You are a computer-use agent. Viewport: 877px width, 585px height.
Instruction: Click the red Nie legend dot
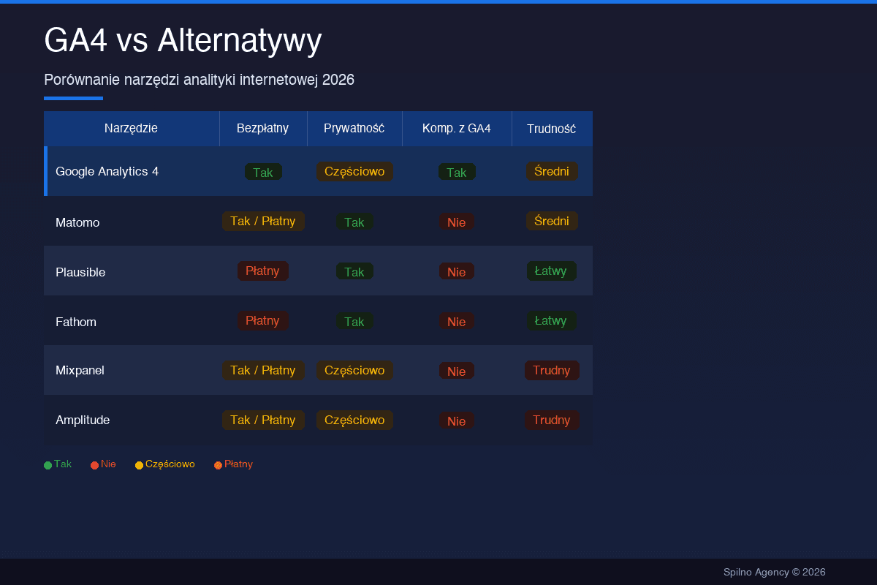94,465
